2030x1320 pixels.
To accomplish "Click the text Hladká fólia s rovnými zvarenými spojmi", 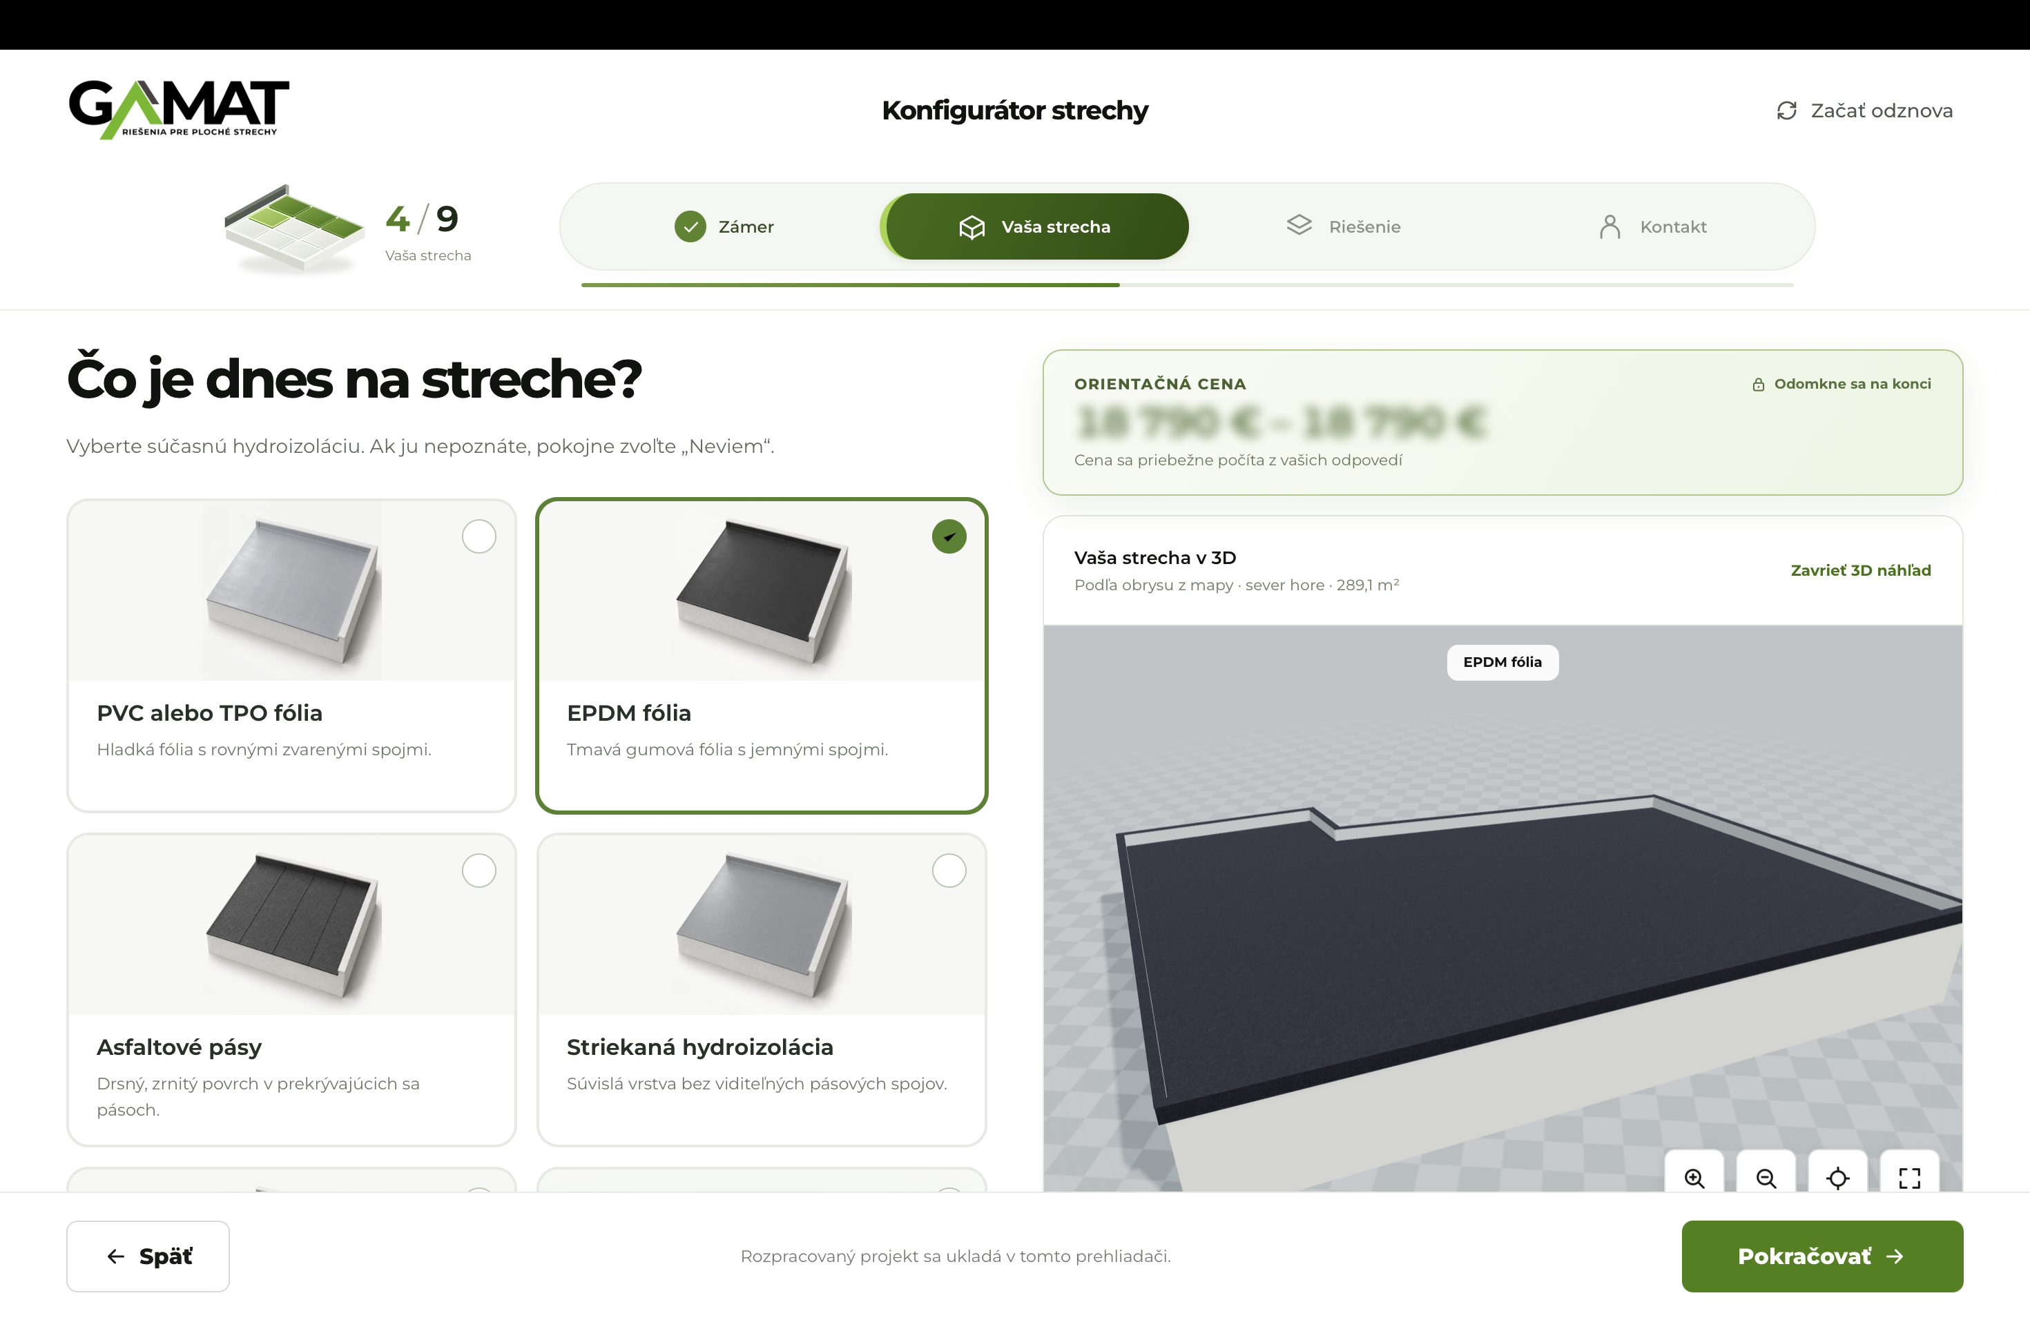I will 264,750.
